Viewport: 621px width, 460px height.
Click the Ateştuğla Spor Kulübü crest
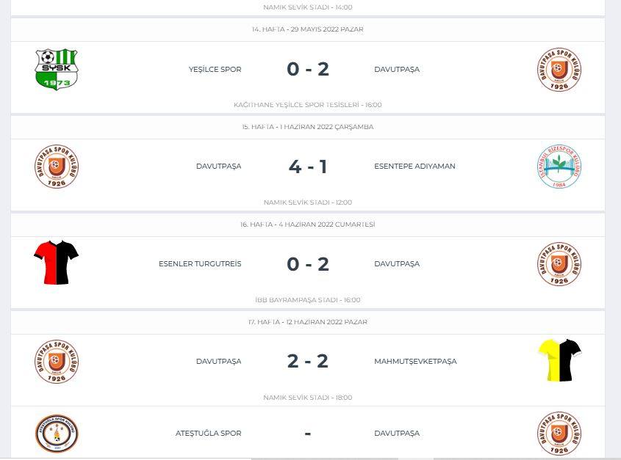click(57, 434)
